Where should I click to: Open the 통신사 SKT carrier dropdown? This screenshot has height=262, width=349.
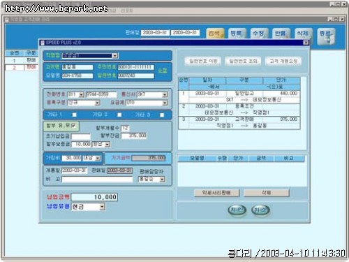(165, 94)
